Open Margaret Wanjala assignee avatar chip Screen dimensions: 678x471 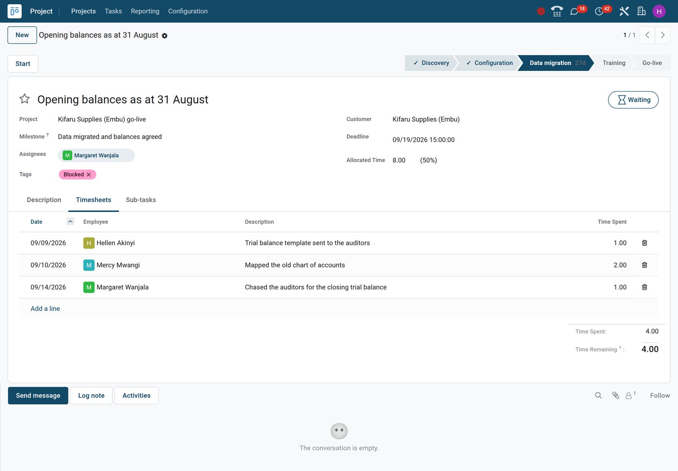coord(96,156)
